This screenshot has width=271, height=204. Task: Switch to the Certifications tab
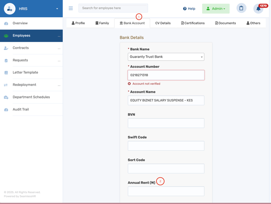coord(193,23)
